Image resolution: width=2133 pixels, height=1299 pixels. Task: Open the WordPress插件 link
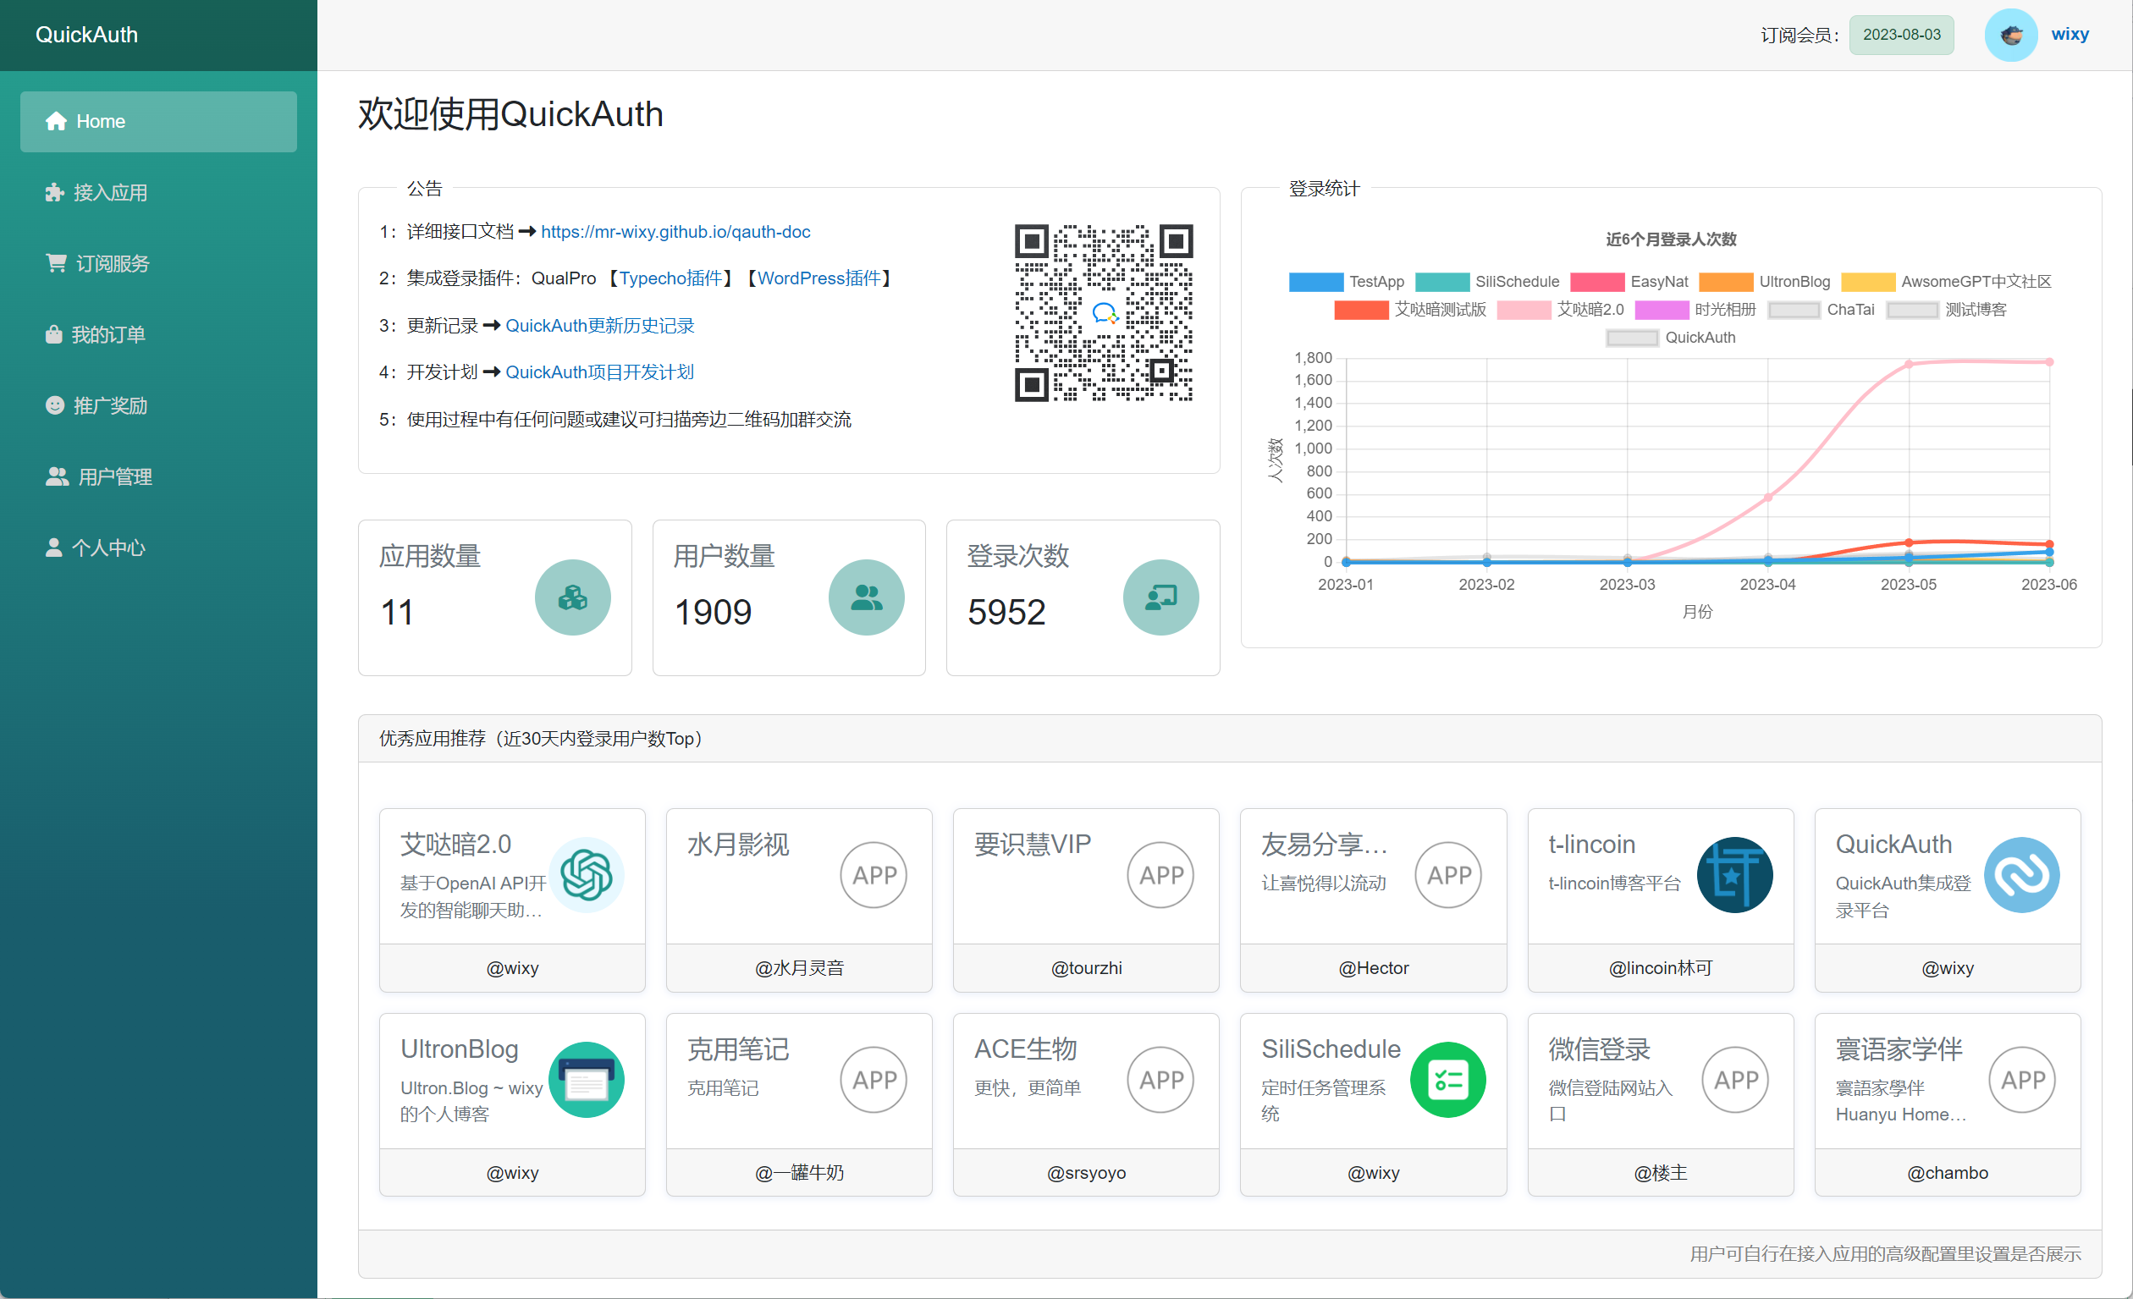(x=819, y=278)
